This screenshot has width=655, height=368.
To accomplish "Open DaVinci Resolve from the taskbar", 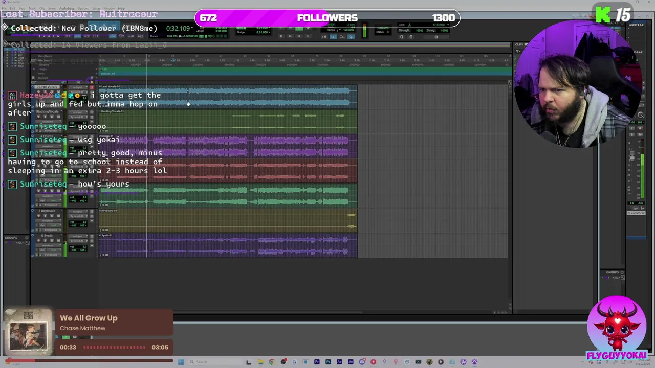I will point(283,362).
